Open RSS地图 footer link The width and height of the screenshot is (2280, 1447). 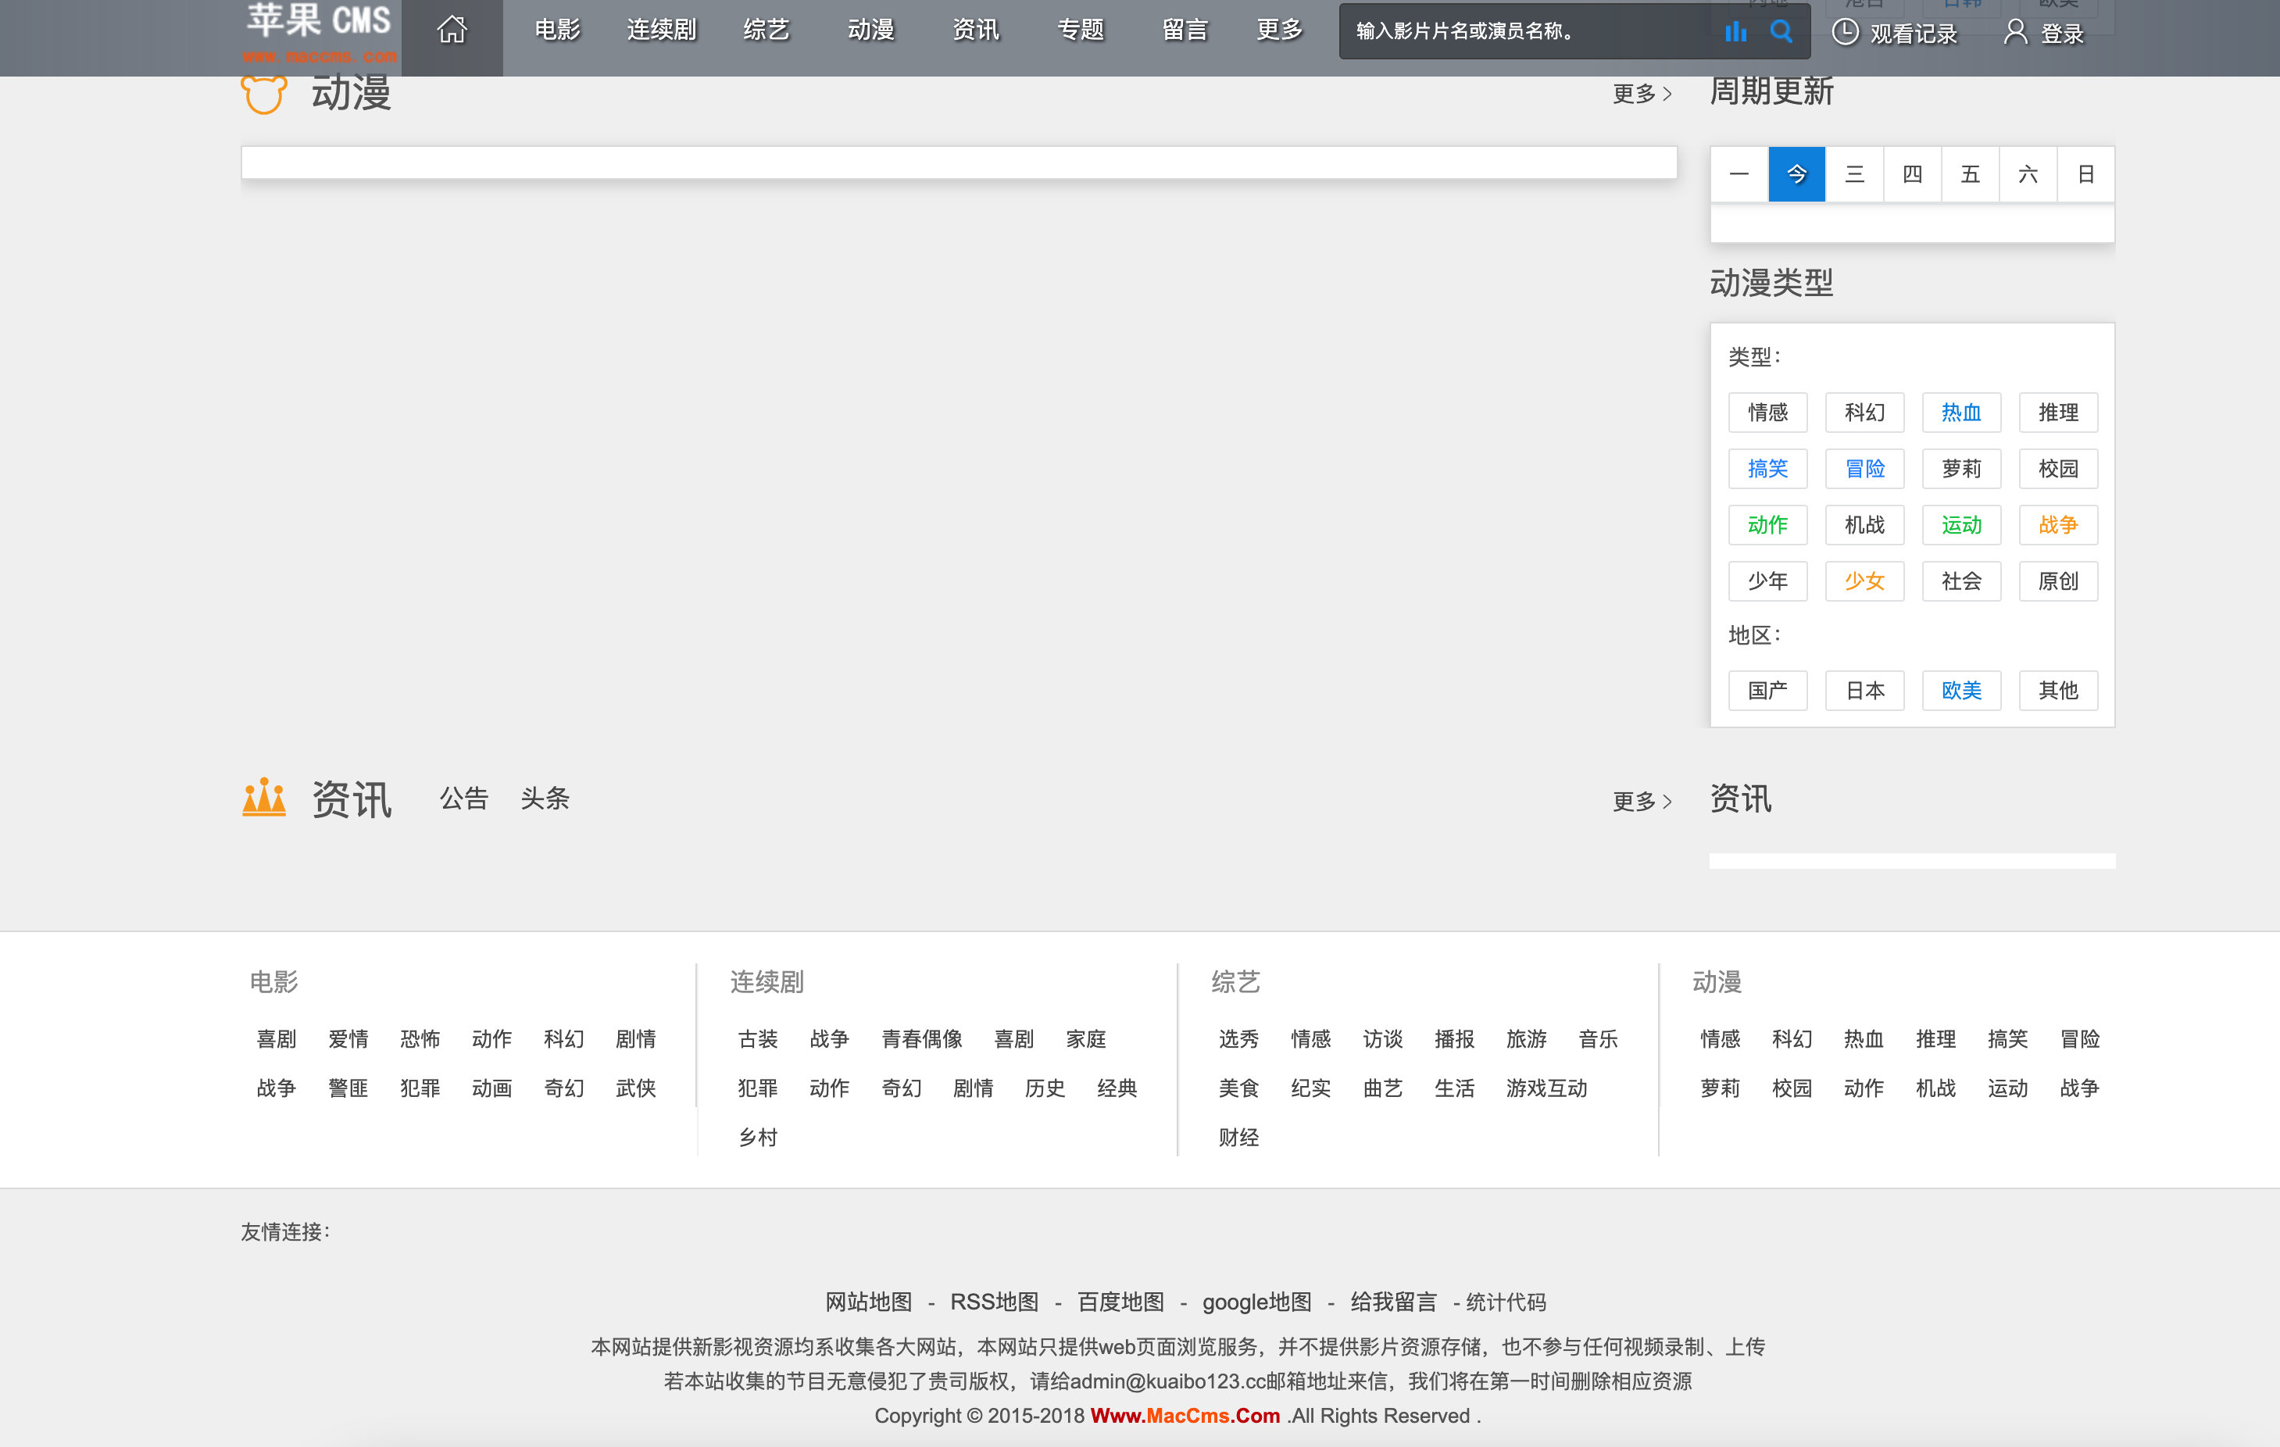click(994, 1301)
